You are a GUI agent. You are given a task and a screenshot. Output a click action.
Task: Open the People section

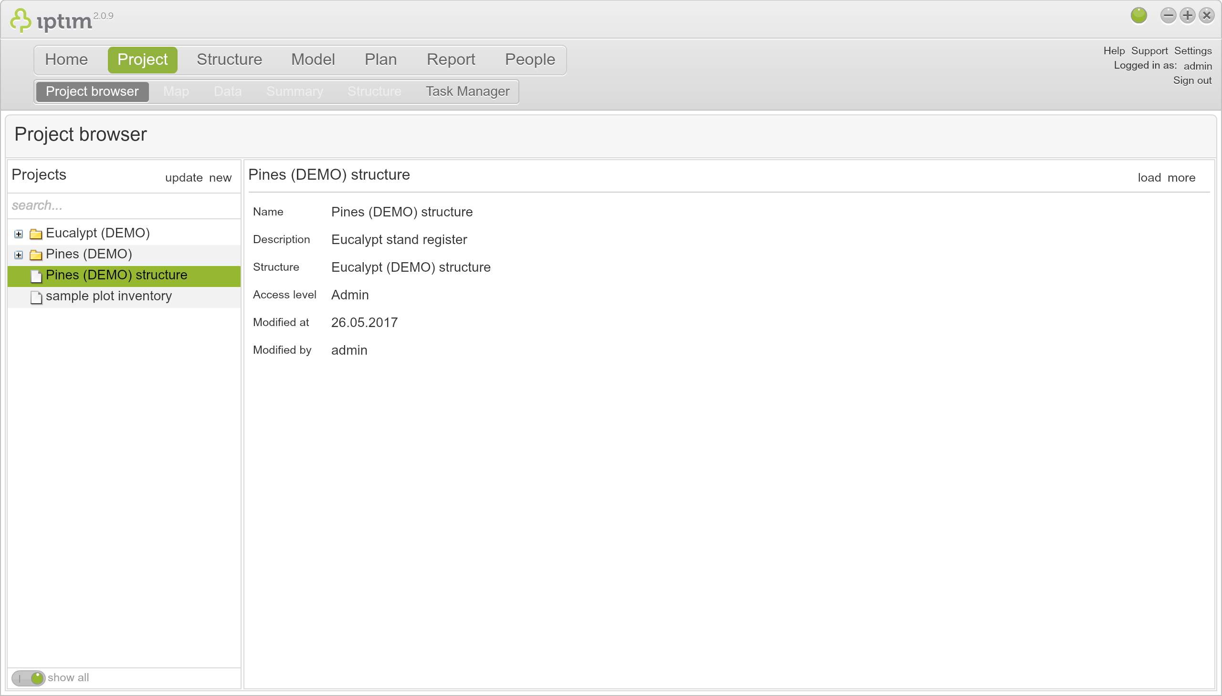[529, 59]
